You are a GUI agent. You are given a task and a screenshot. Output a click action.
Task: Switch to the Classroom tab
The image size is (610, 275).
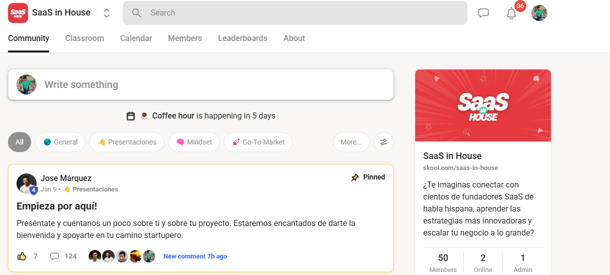[x=85, y=38]
